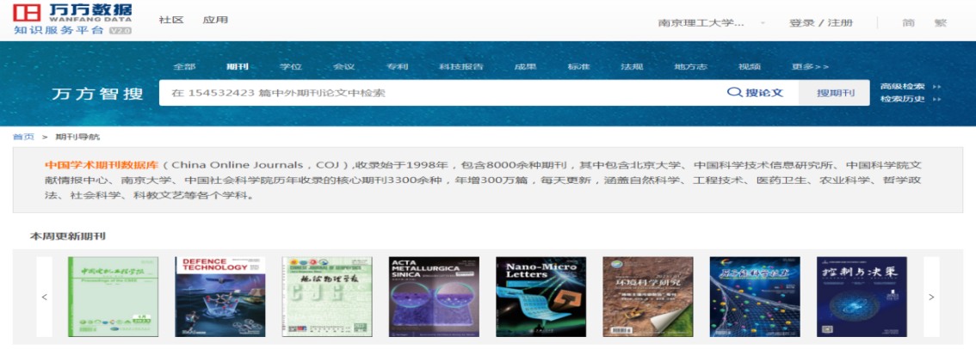Click the 搜论文 search button
976x349 pixels.
click(x=755, y=93)
